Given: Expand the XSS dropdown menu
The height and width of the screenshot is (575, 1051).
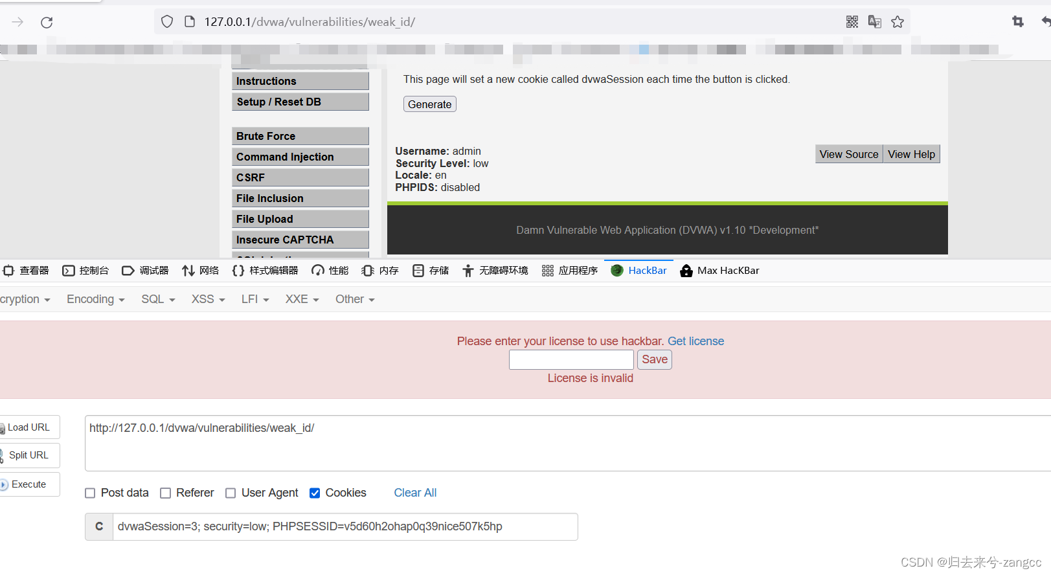Looking at the screenshot, I should tap(209, 299).
